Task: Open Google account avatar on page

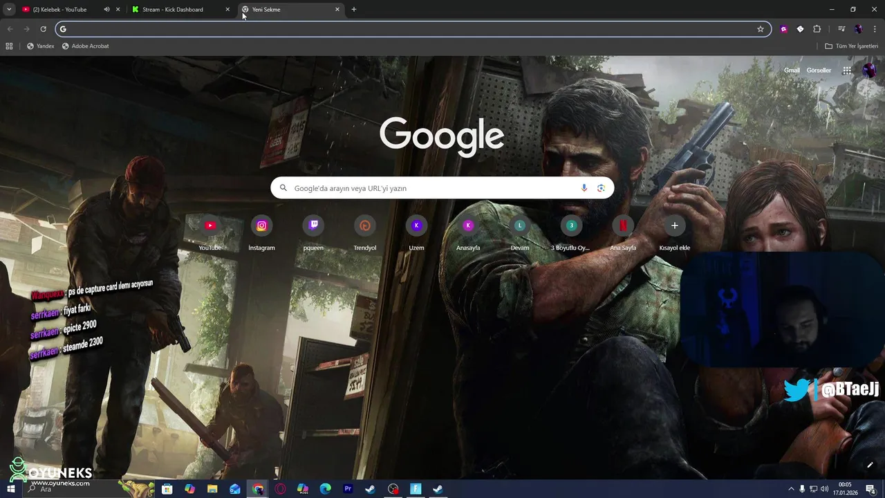Action: tap(869, 71)
